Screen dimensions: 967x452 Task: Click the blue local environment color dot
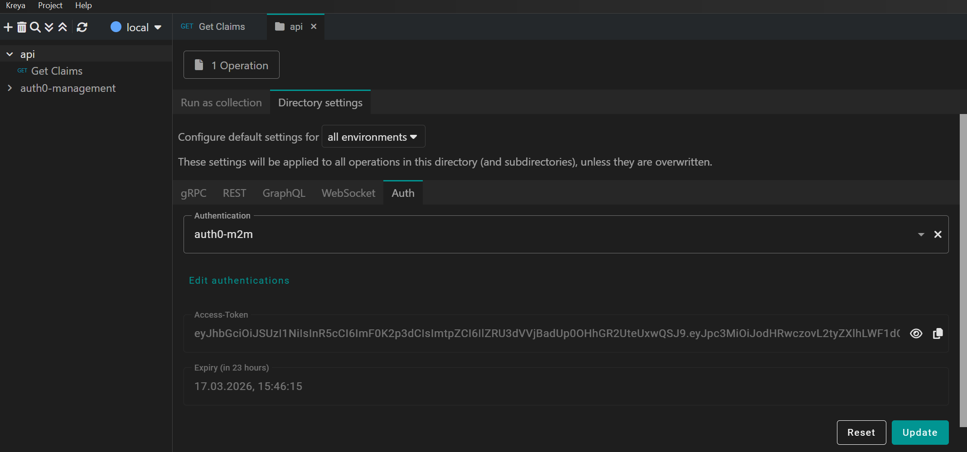click(x=116, y=27)
